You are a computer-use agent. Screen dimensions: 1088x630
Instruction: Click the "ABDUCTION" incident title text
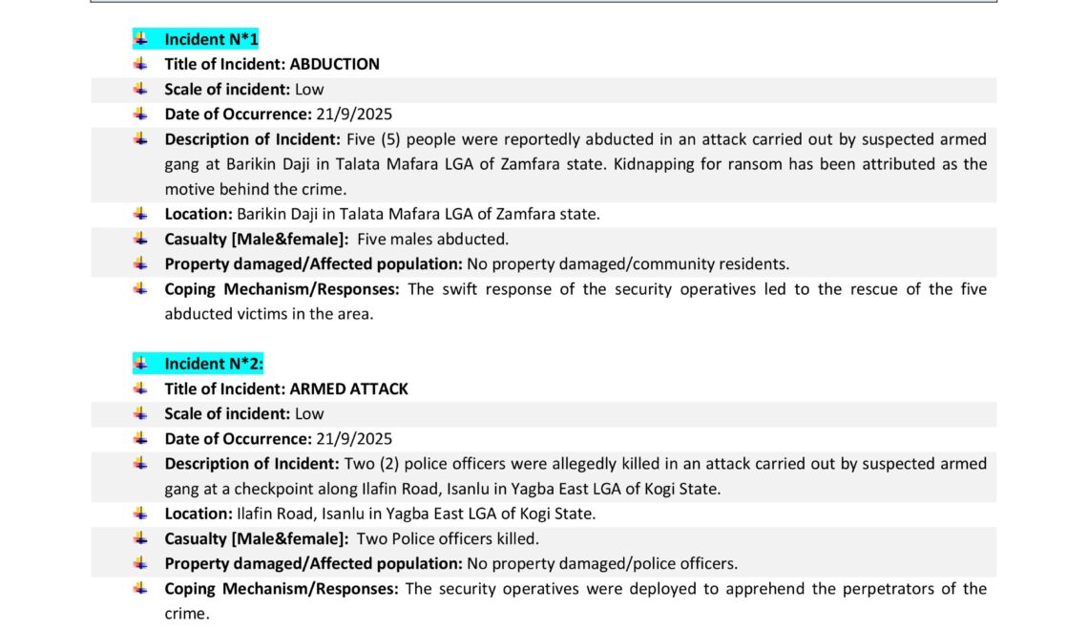[334, 64]
